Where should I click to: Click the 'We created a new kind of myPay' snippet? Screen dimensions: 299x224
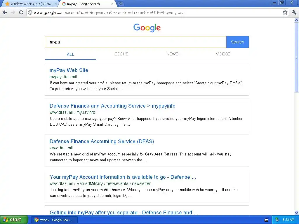(140, 157)
